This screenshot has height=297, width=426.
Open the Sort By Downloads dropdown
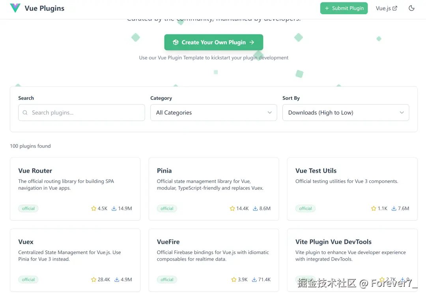[x=346, y=112]
